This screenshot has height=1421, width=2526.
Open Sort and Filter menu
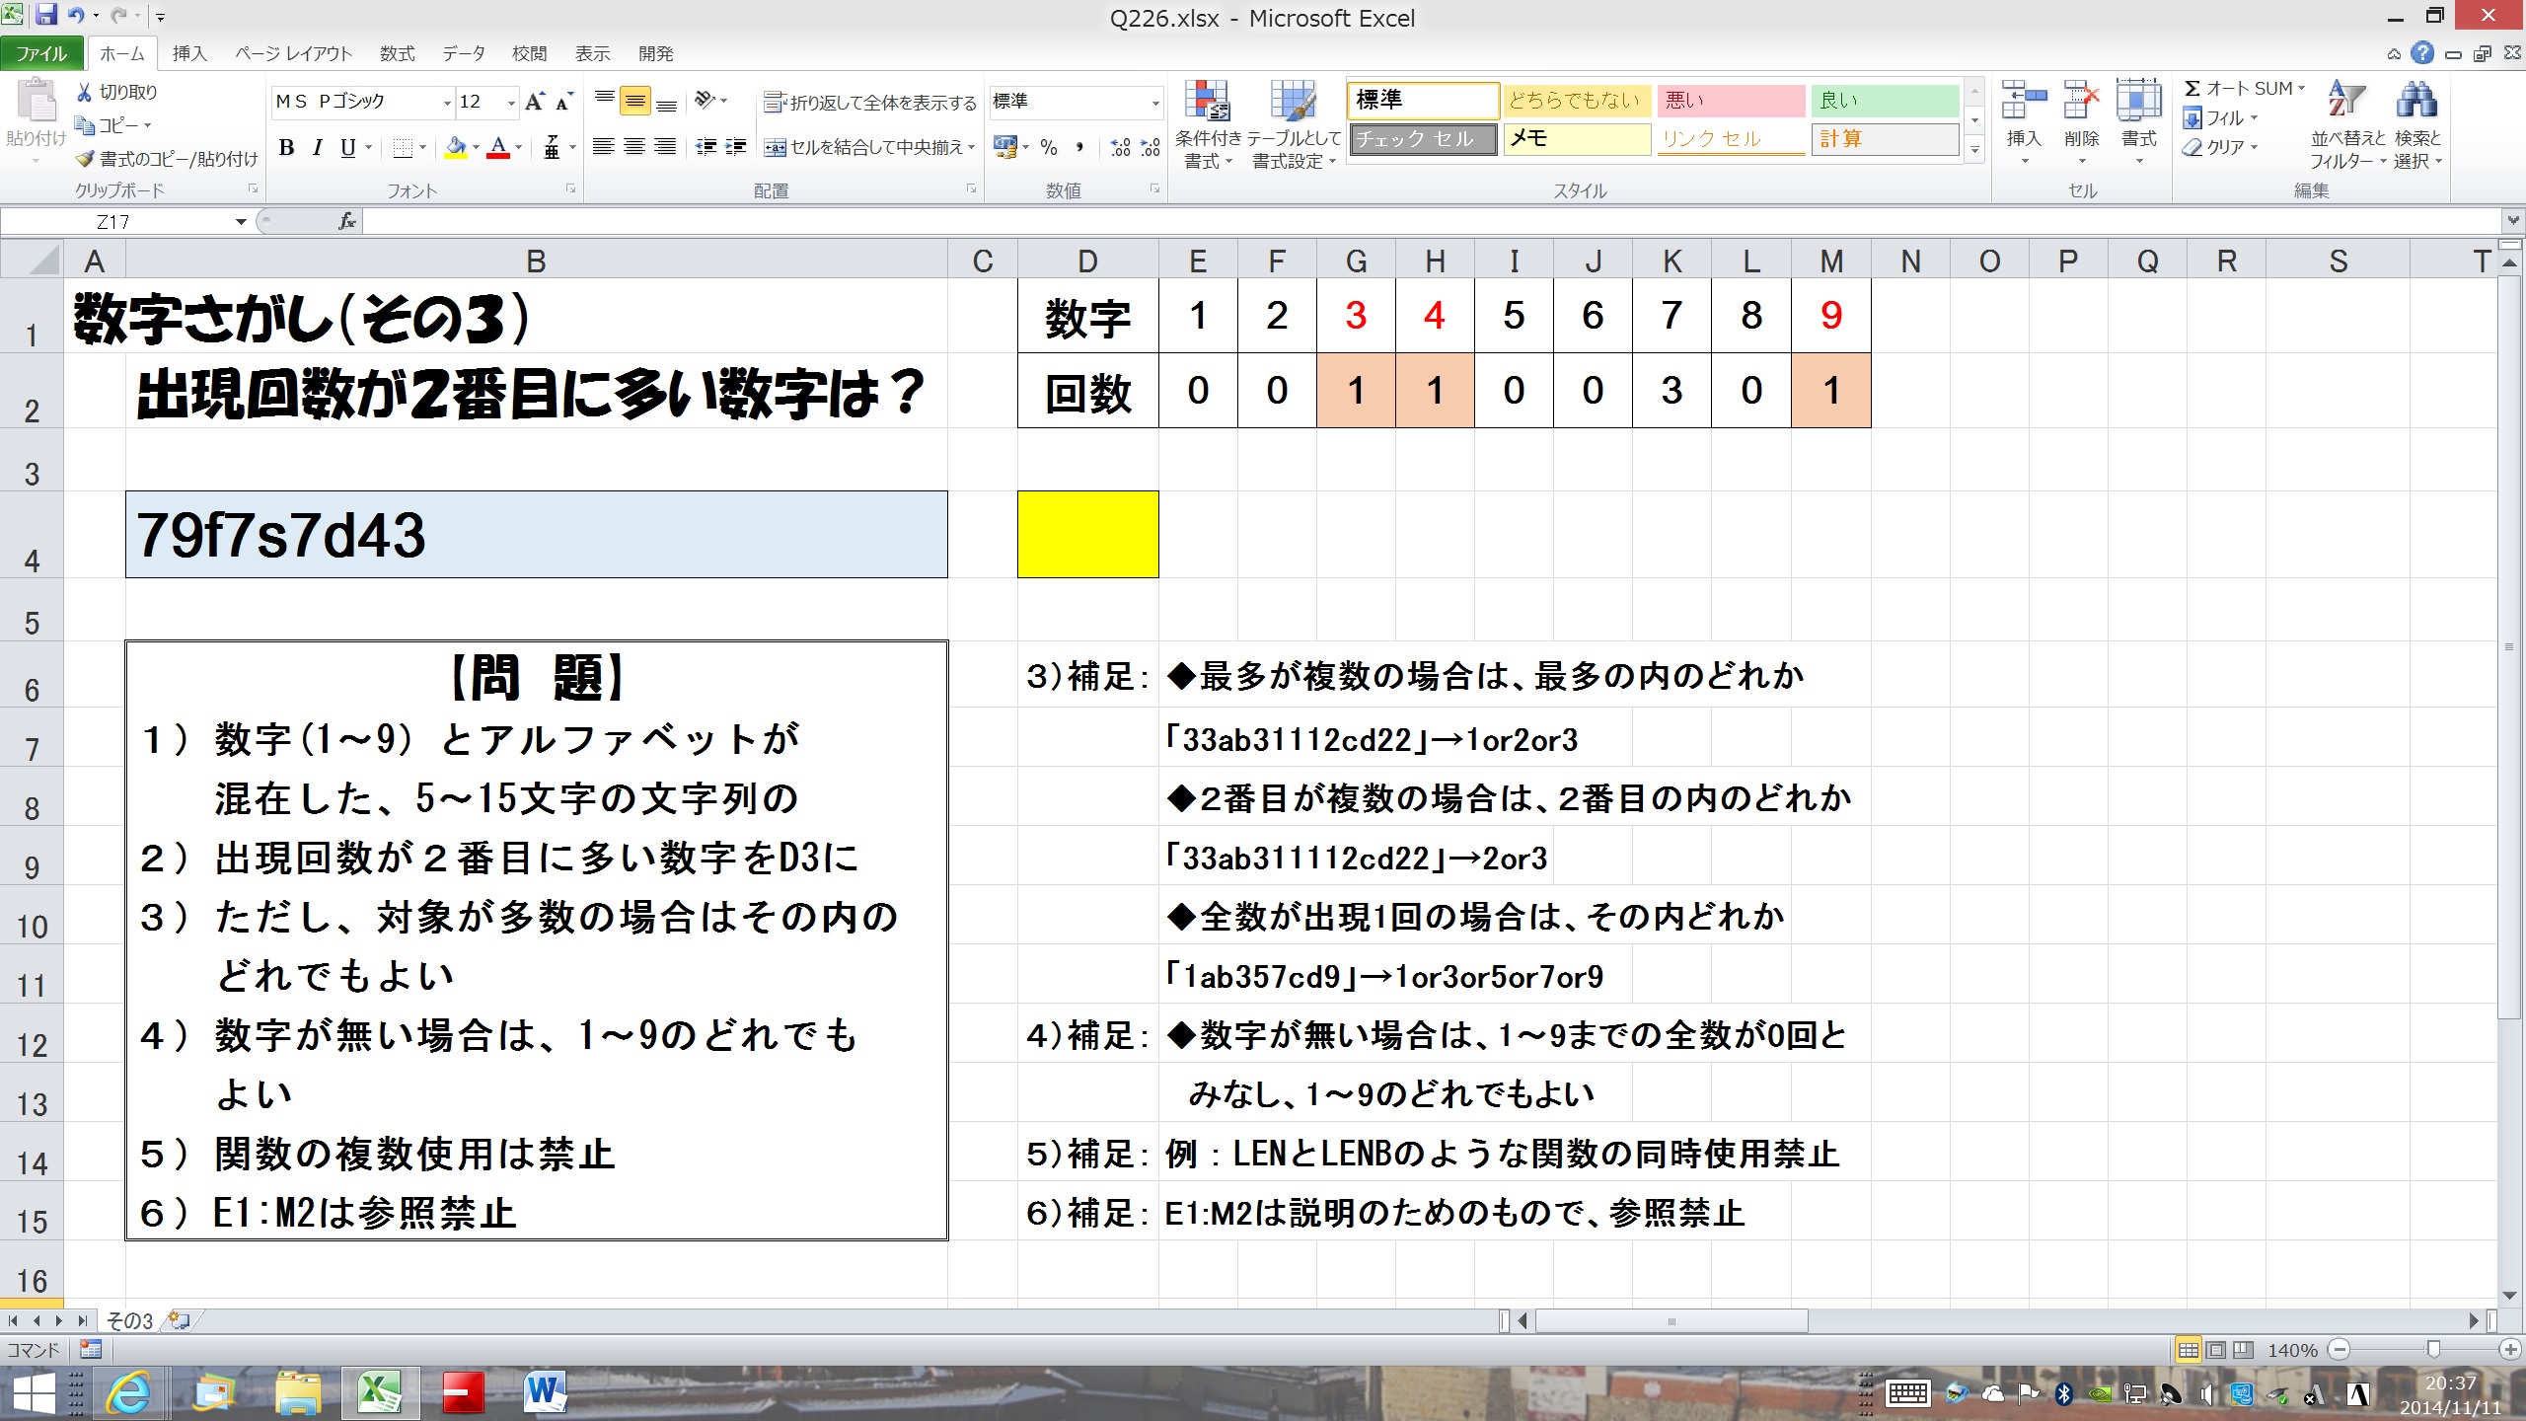[x=2347, y=124]
